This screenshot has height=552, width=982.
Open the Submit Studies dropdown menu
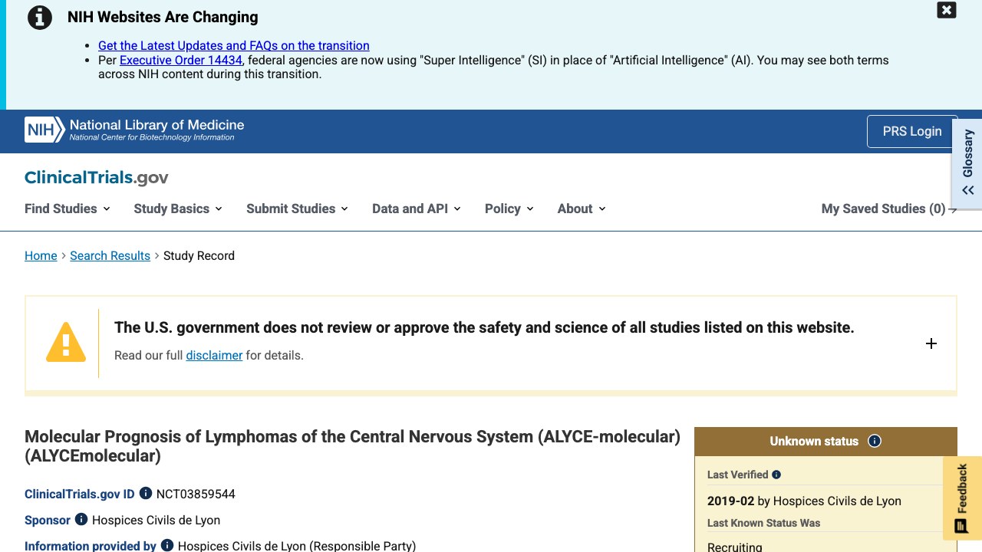(x=298, y=209)
